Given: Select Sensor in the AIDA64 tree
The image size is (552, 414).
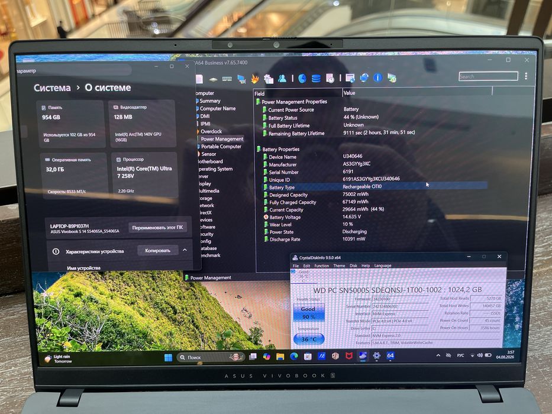Looking at the screenshot, I should coord(209,154).
